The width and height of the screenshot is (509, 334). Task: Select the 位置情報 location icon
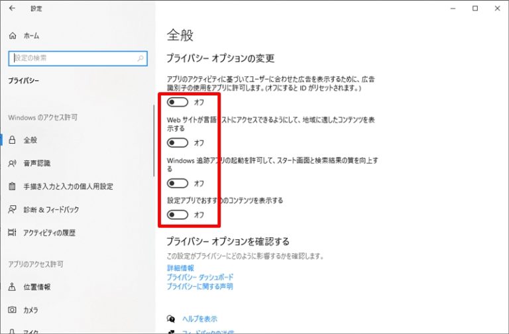12,287
